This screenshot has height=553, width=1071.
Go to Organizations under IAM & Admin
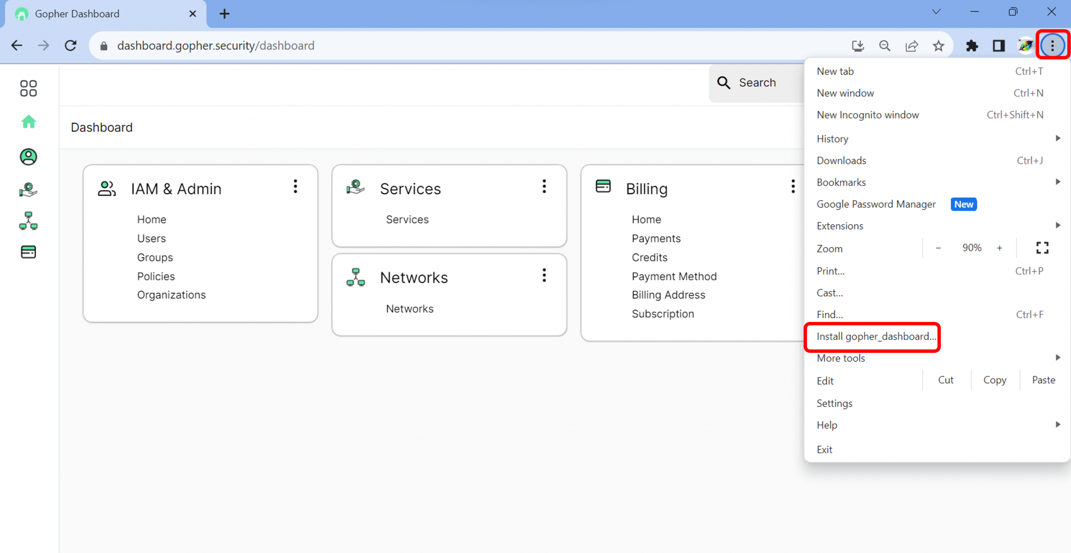pos(171,295)
